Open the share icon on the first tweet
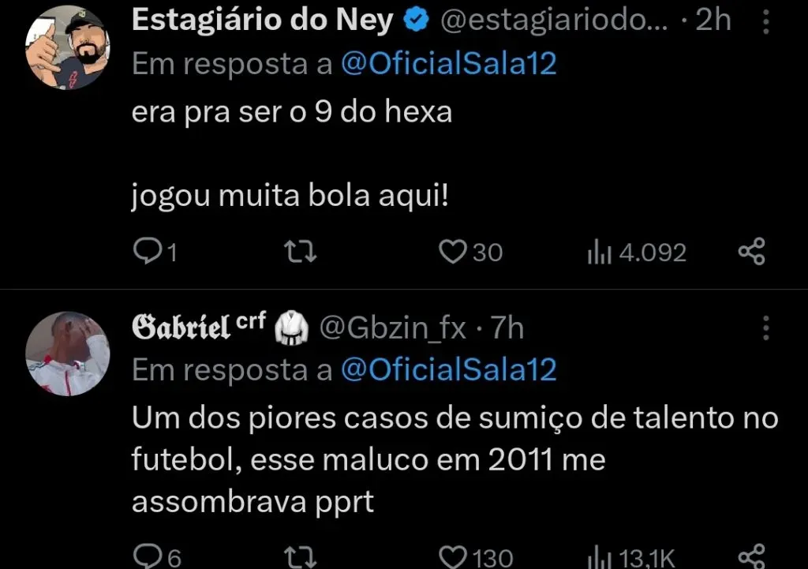This screenshot has width=808, height=569. pyautogui.click(x=751, y=250)
